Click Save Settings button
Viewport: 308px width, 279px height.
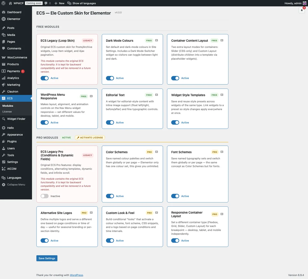[x=47, y=258]
